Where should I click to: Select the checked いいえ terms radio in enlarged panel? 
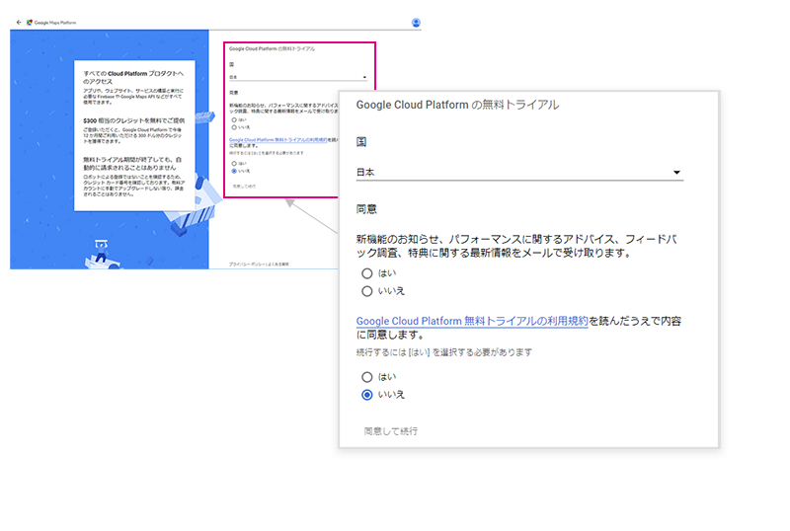366,395
